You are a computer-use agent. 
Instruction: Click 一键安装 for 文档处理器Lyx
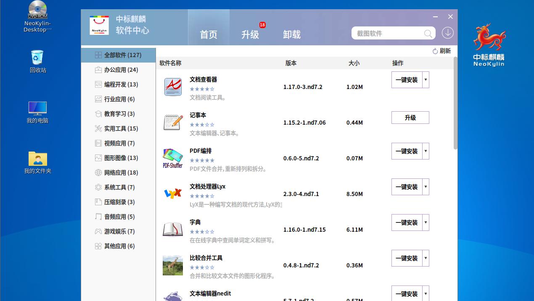click(407, 187)
